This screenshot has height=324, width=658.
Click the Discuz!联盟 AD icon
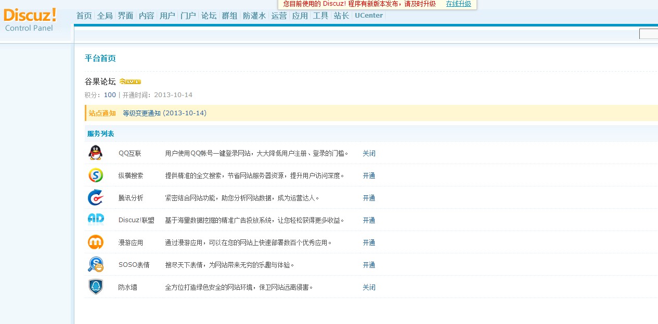(x=96, y=220)
